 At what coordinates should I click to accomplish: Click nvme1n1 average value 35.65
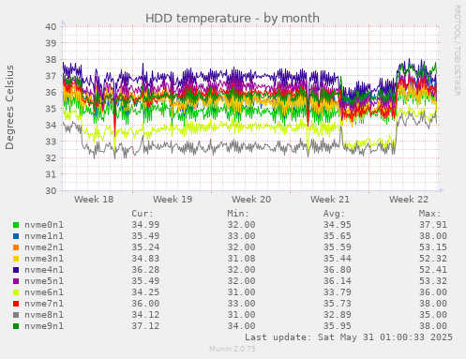point(337,236)
